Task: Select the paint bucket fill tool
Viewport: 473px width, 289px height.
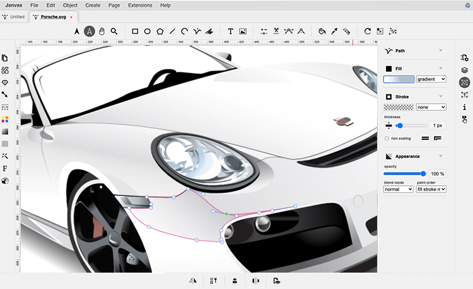Action: 322,31
